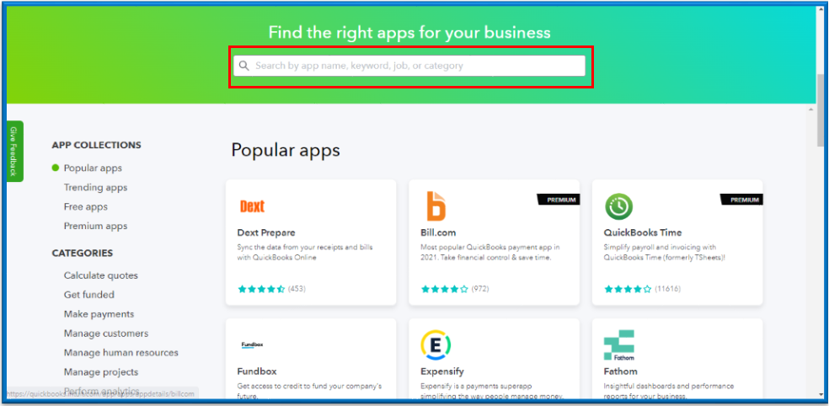The width and height of the screenshot is (829, 406).
Task: Click the Bill.com description text
Action: click(x=490, y=252)
